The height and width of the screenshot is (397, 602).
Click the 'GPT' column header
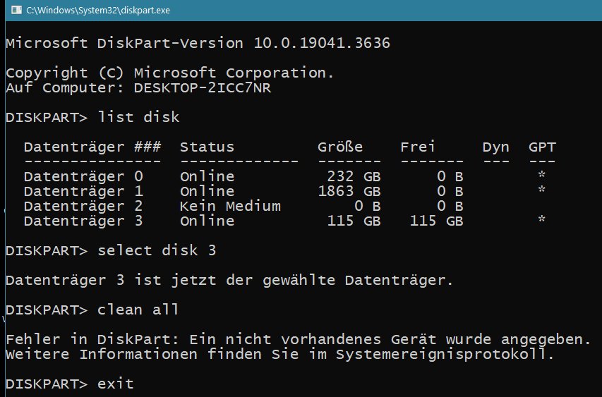[542, 147]
